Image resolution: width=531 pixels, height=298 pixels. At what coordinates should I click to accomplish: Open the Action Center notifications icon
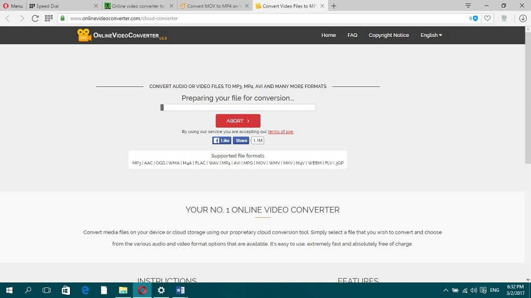pos(484,291)
